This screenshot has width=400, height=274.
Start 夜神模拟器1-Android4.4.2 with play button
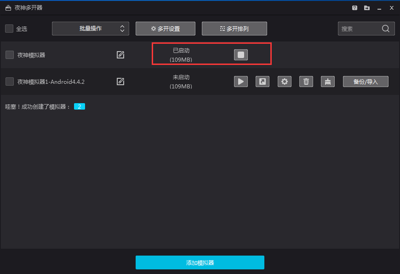241,82
